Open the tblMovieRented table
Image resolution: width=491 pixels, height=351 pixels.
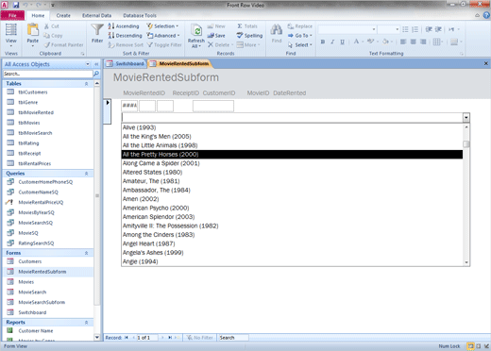(36, 112)
